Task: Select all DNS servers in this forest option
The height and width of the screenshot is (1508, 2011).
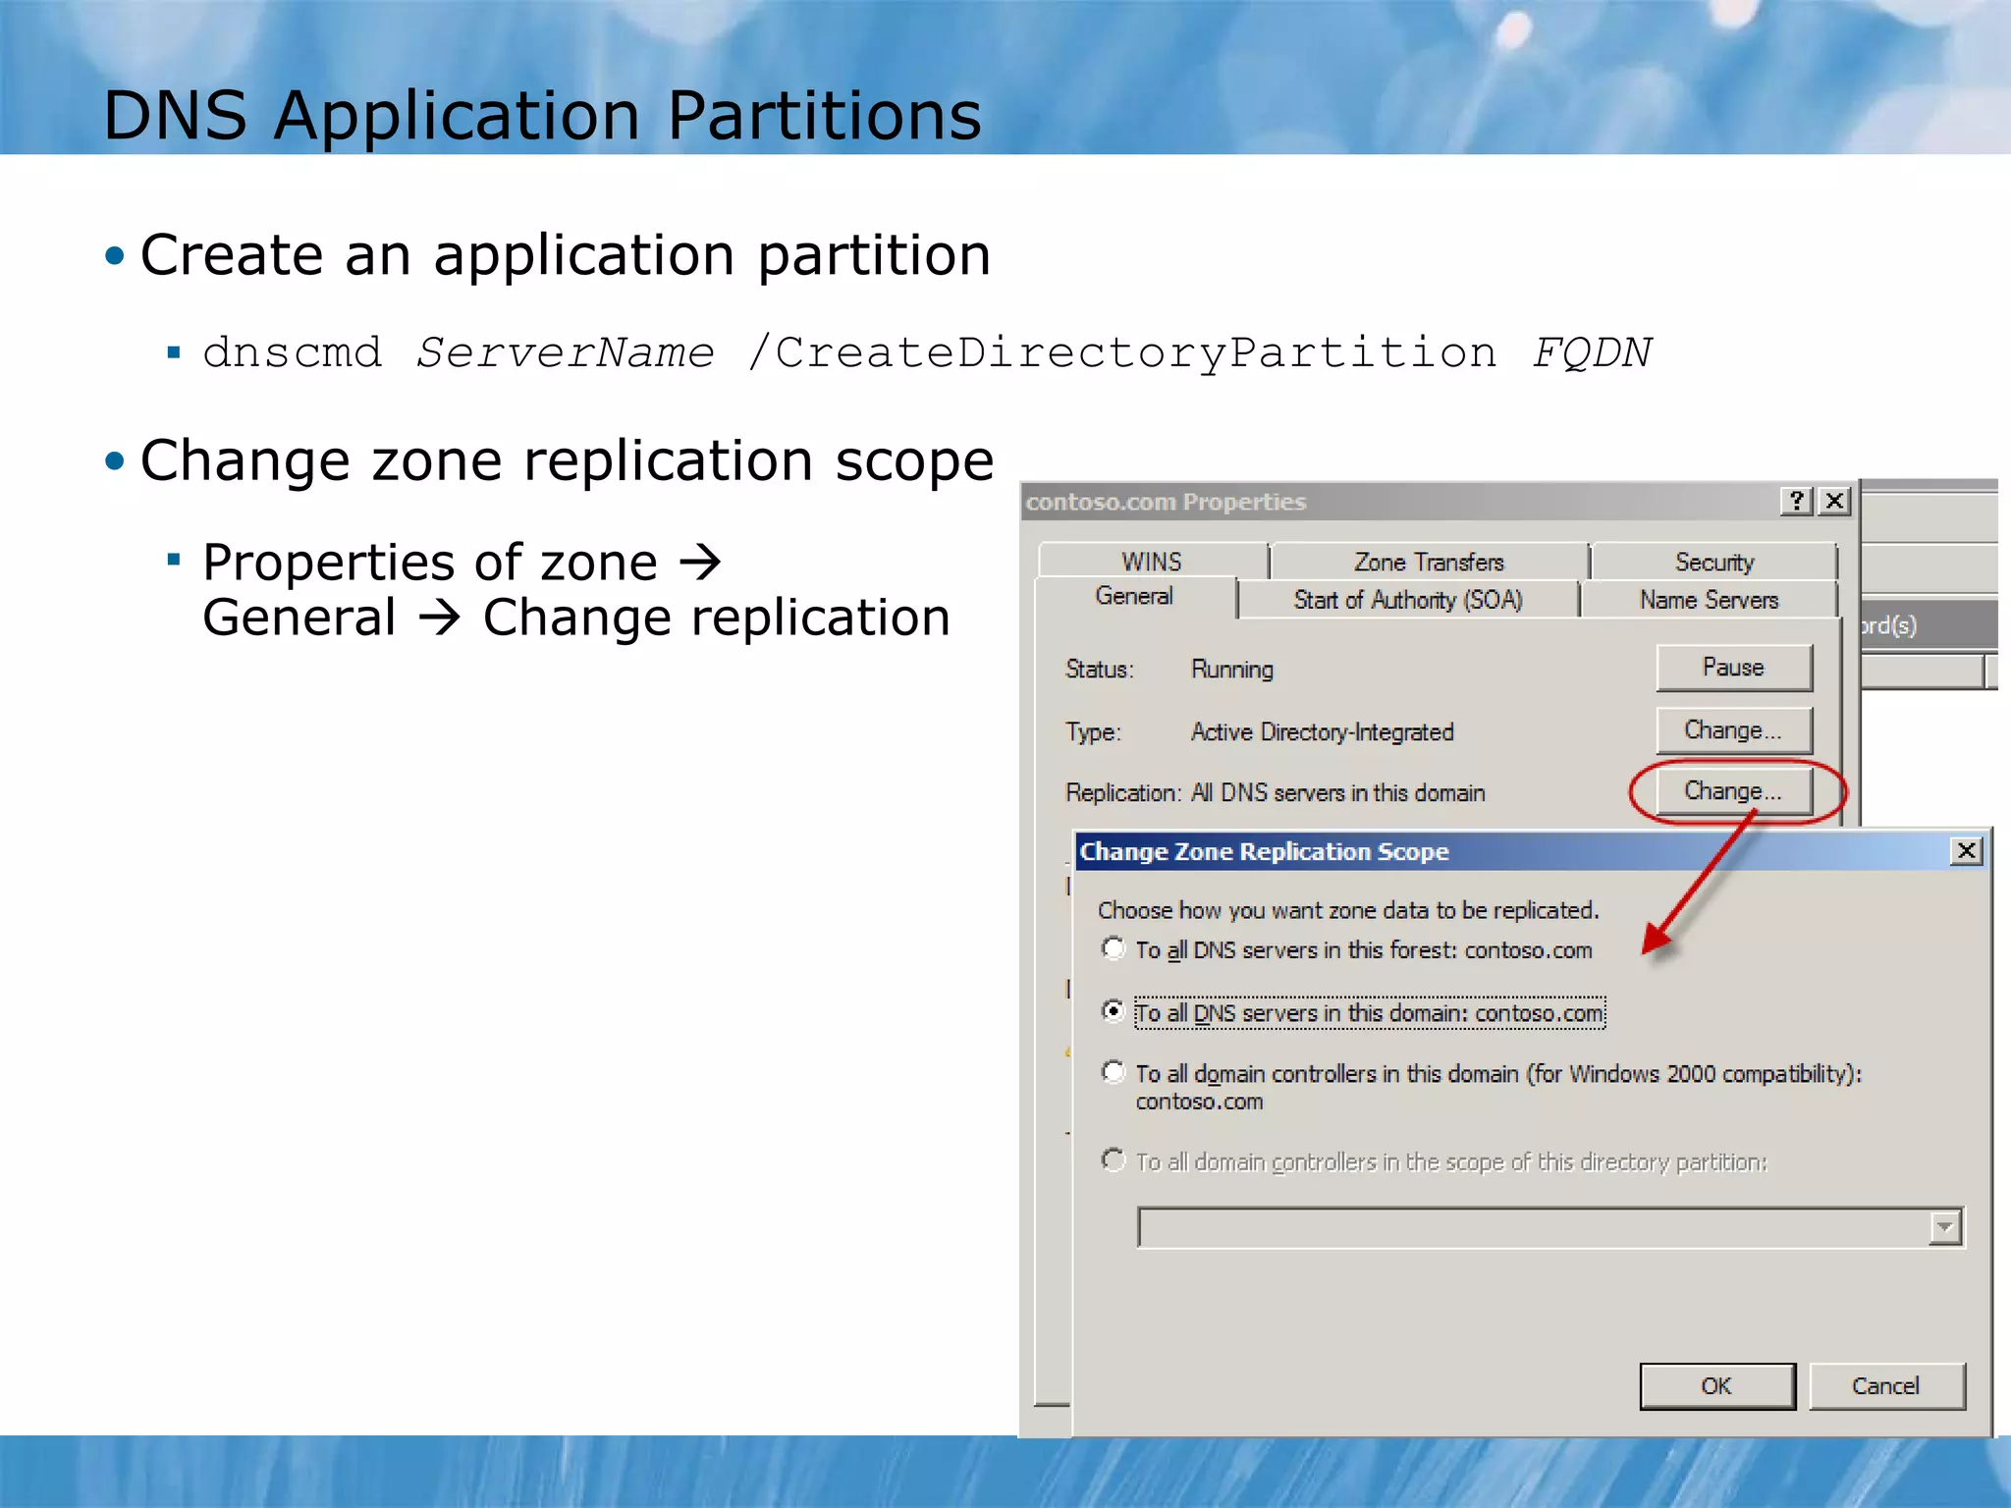Action: click(x=1114, y=948)
